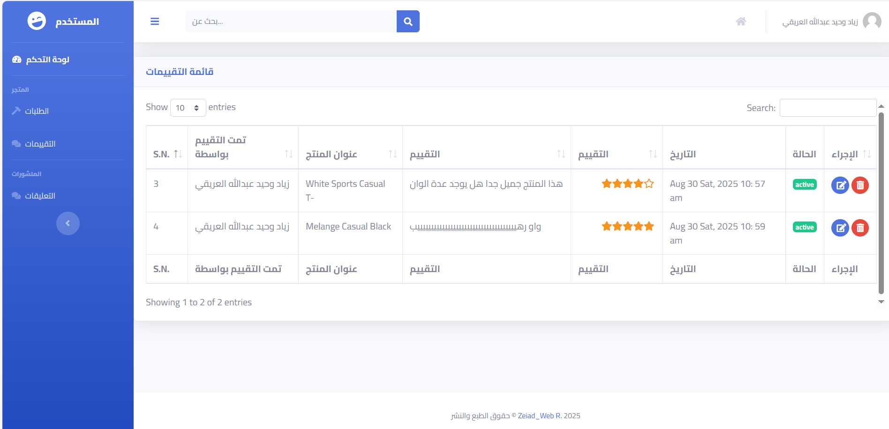The image size is (889, 429).
Task: Sort by عنوان المنتج column
Action: click(350, 154)
